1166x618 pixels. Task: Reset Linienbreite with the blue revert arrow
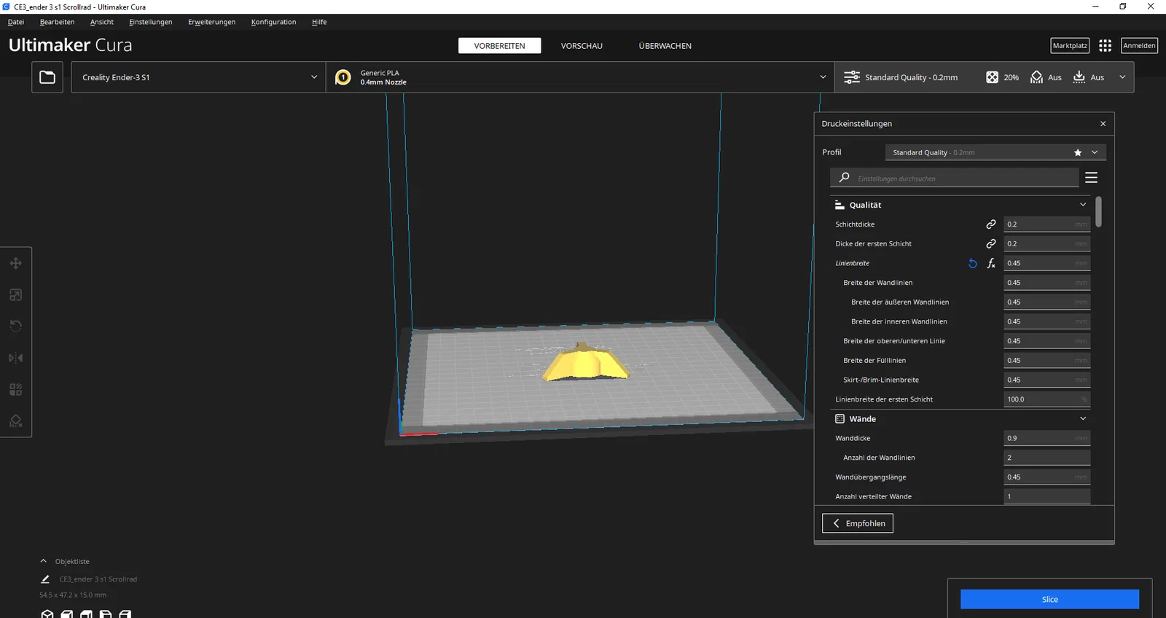[x=972, y=263]
